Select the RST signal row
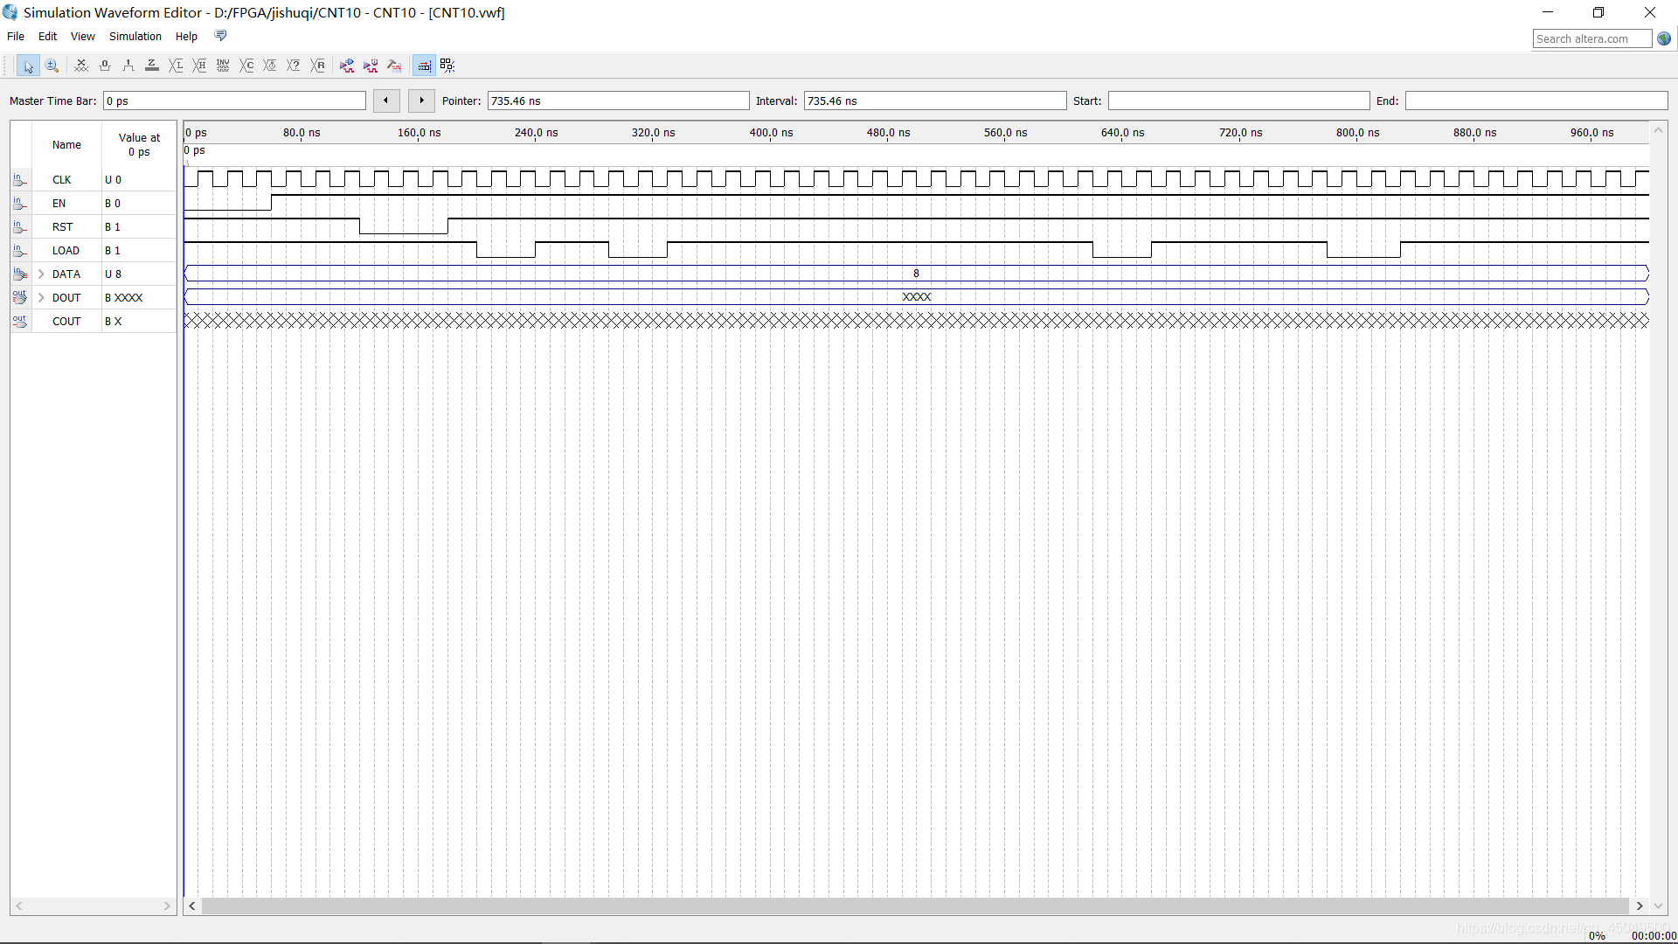The width and height of the screenshot is (1678, 944). click(94, 227)
